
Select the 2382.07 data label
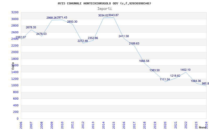[21, 37]
